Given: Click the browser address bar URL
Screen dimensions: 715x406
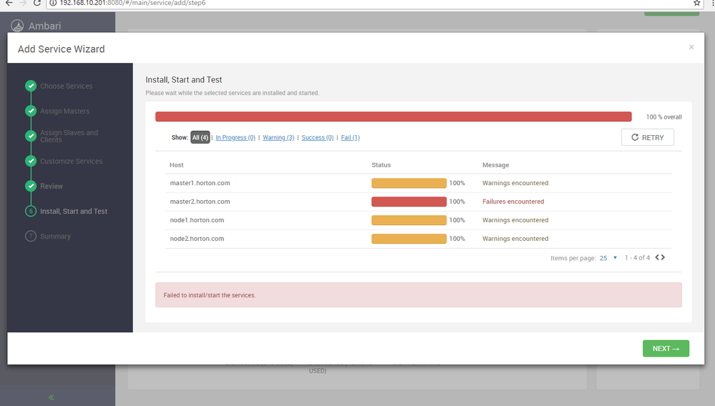Looking at the screenshot, I should pos(132,3).
